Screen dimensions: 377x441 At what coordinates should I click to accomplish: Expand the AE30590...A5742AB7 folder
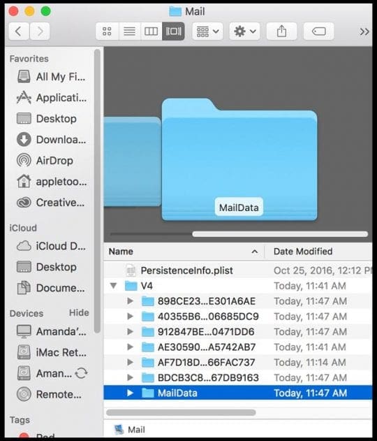point(130,347)
